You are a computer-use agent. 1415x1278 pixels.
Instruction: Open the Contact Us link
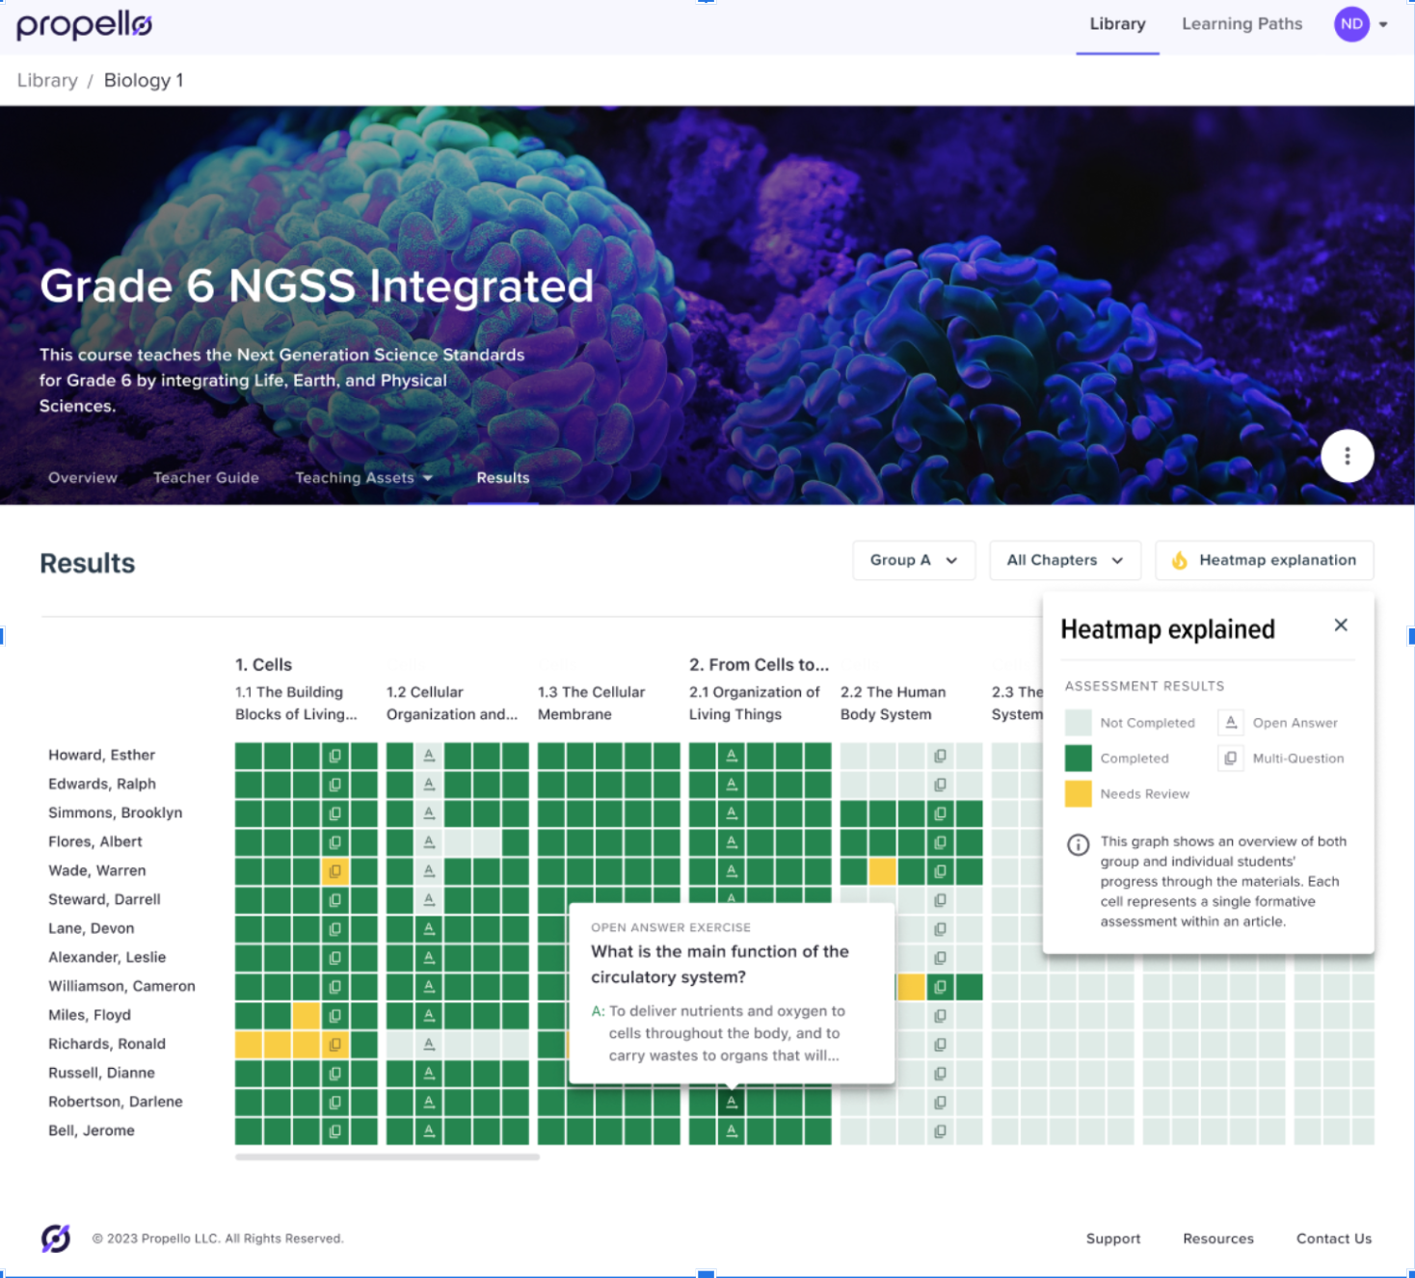[1333, 1238]
